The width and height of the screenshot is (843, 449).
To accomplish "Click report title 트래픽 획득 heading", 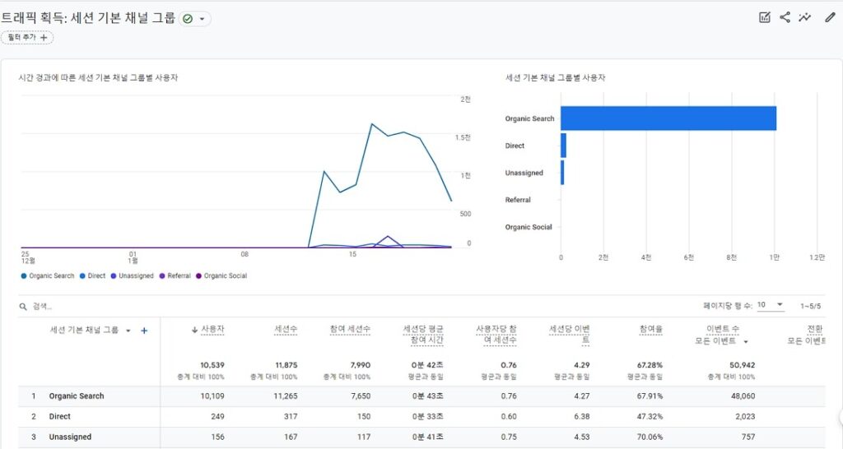I will [88, 18].
